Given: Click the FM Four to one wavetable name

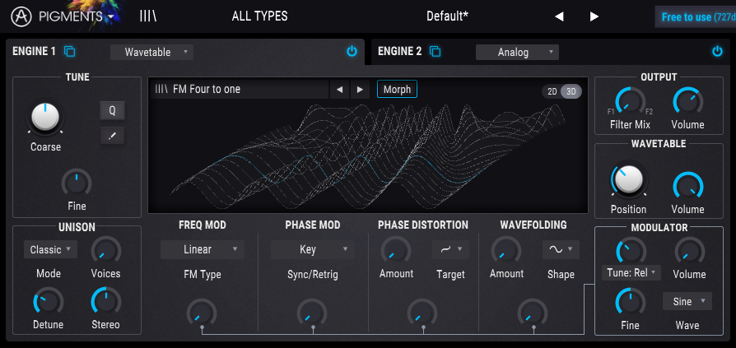Looking at the screenshot, I should (x=207, y=89).
